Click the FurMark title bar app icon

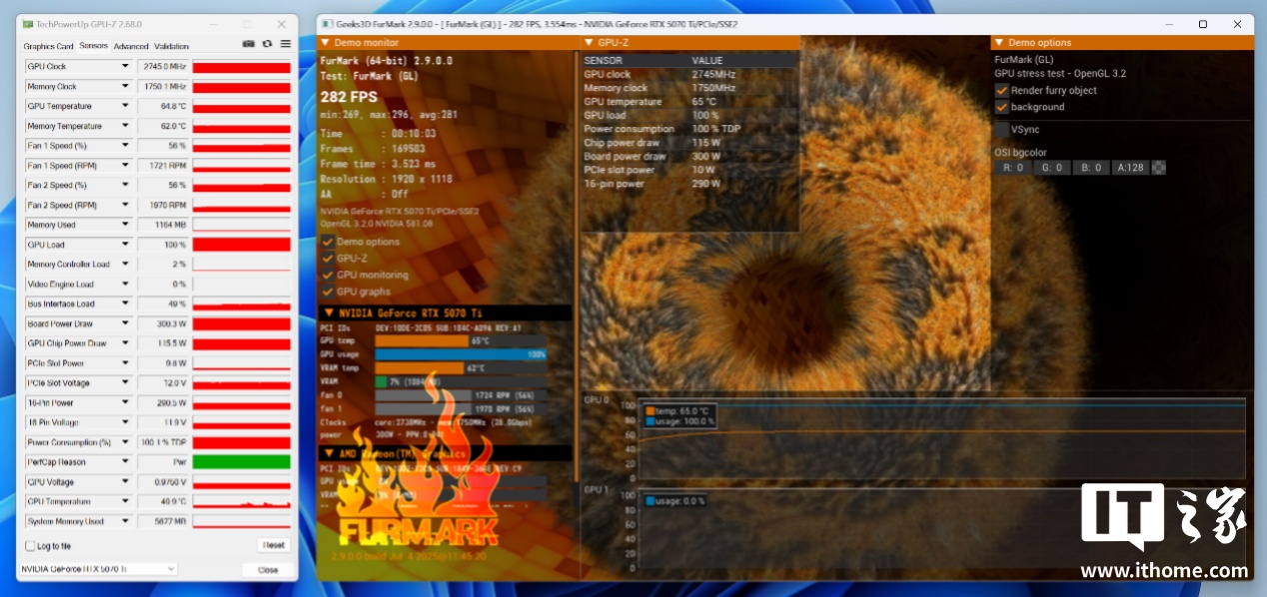[x=327, y=23]
